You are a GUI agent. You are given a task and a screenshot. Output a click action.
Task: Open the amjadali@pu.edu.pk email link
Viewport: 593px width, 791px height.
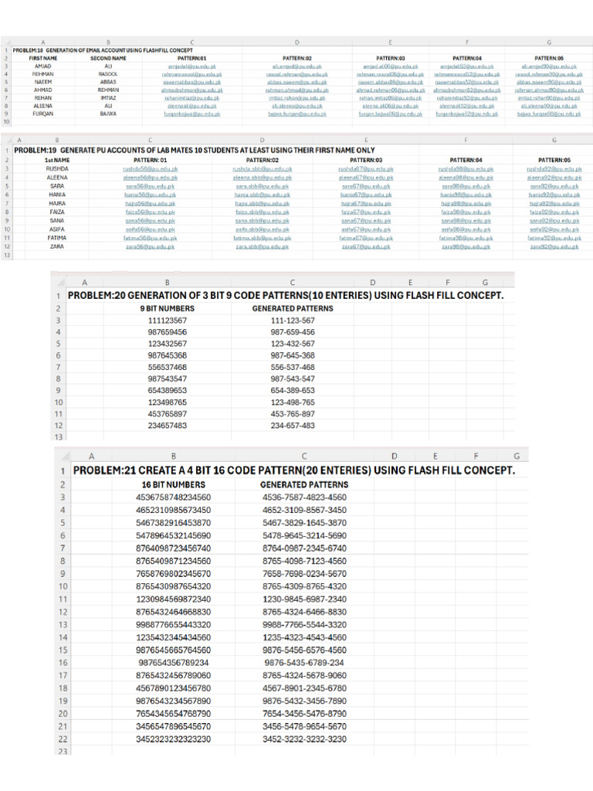[x=191, y=66]
